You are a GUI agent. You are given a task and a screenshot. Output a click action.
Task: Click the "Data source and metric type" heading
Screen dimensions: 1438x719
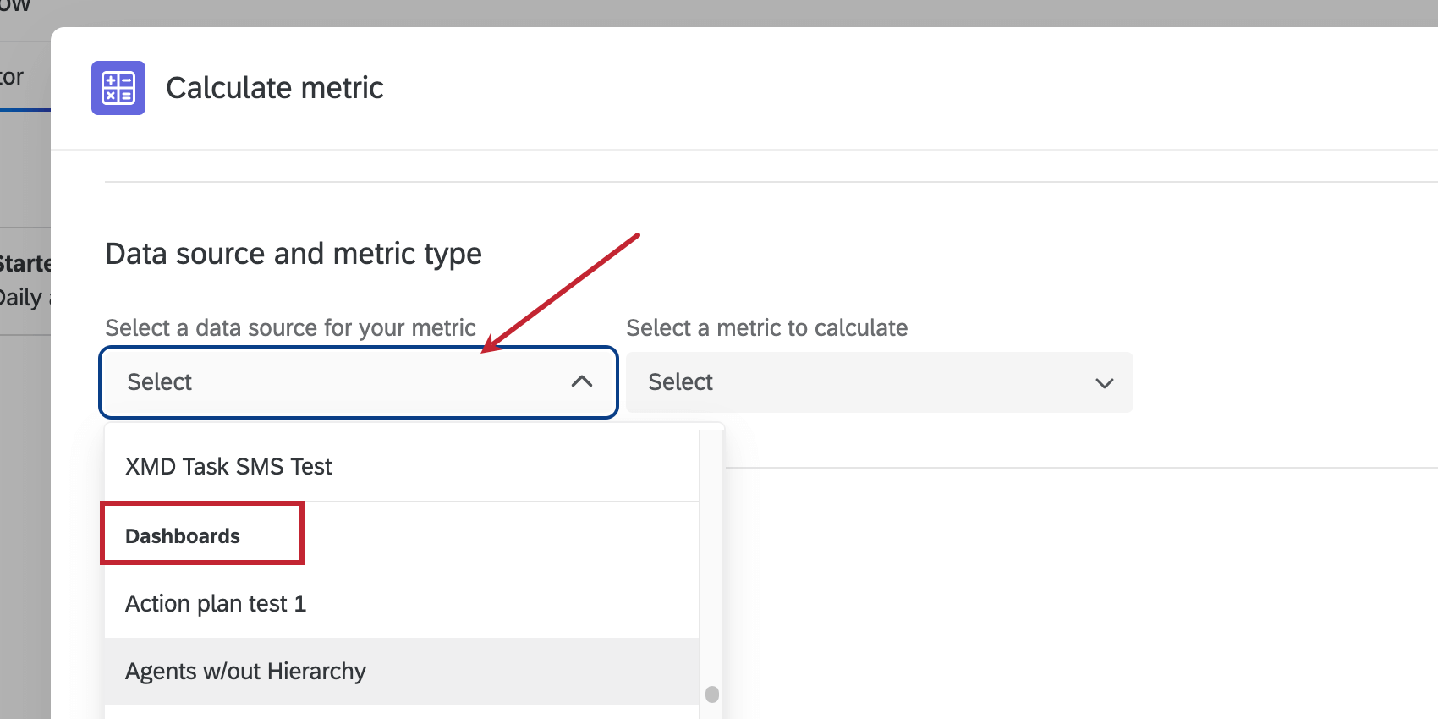(293, 253)
